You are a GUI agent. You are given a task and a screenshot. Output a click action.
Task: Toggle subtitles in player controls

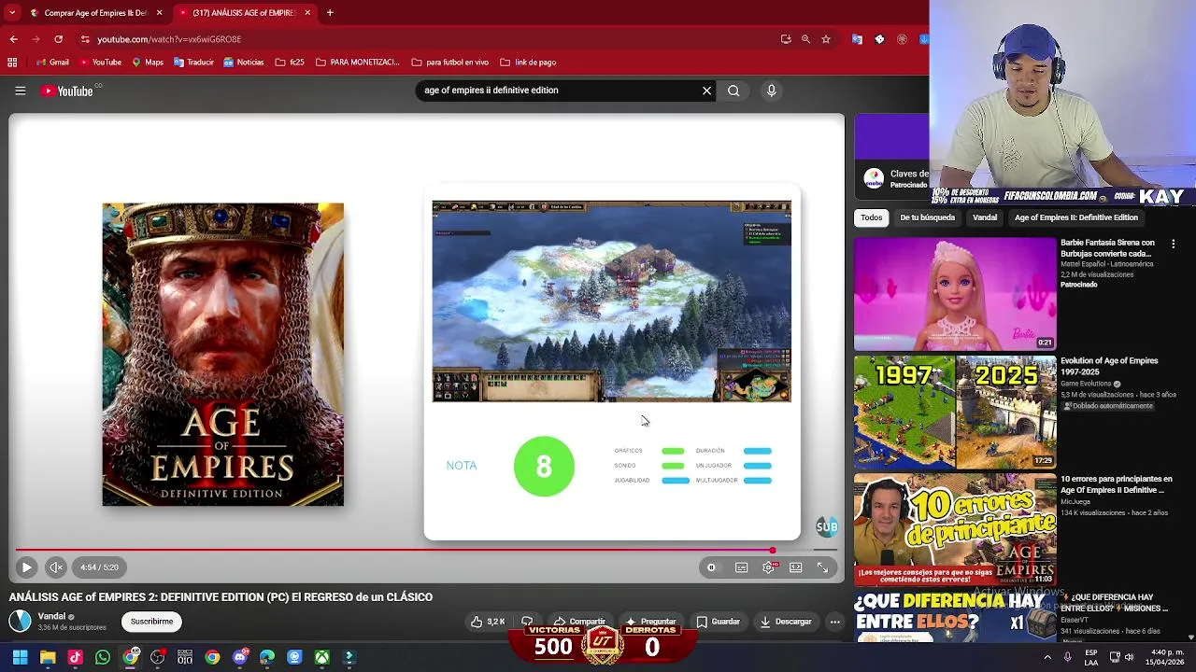click(x=741, y=567)
